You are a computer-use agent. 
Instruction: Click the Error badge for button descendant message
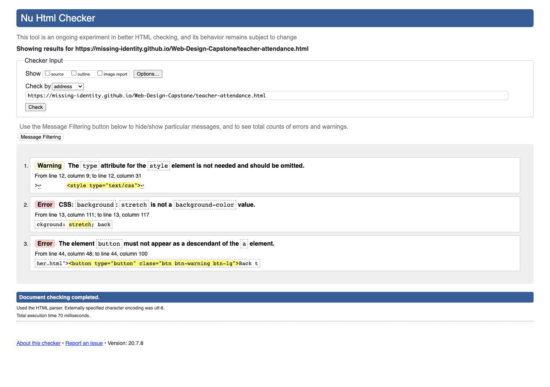tap(45, 244)
